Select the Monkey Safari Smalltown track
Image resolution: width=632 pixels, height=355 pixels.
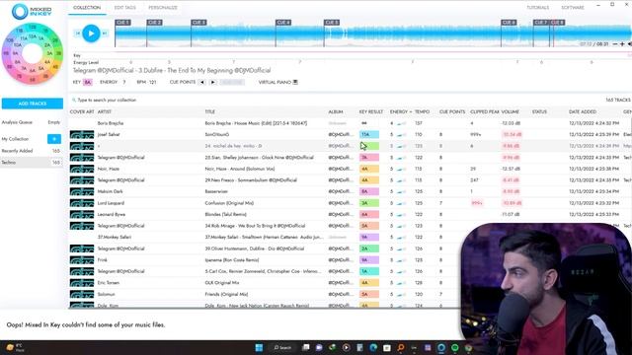266,237
